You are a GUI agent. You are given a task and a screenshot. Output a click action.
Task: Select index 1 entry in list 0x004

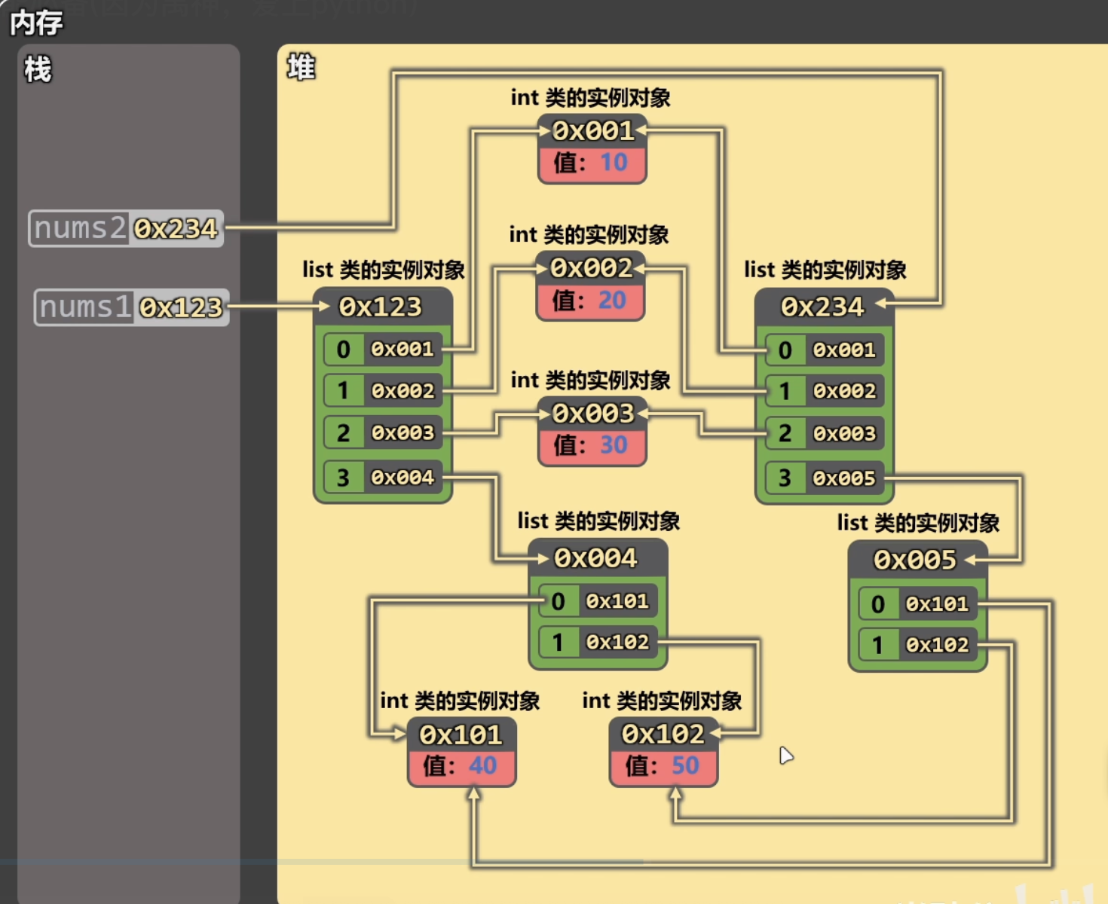(x=598, y=642)
